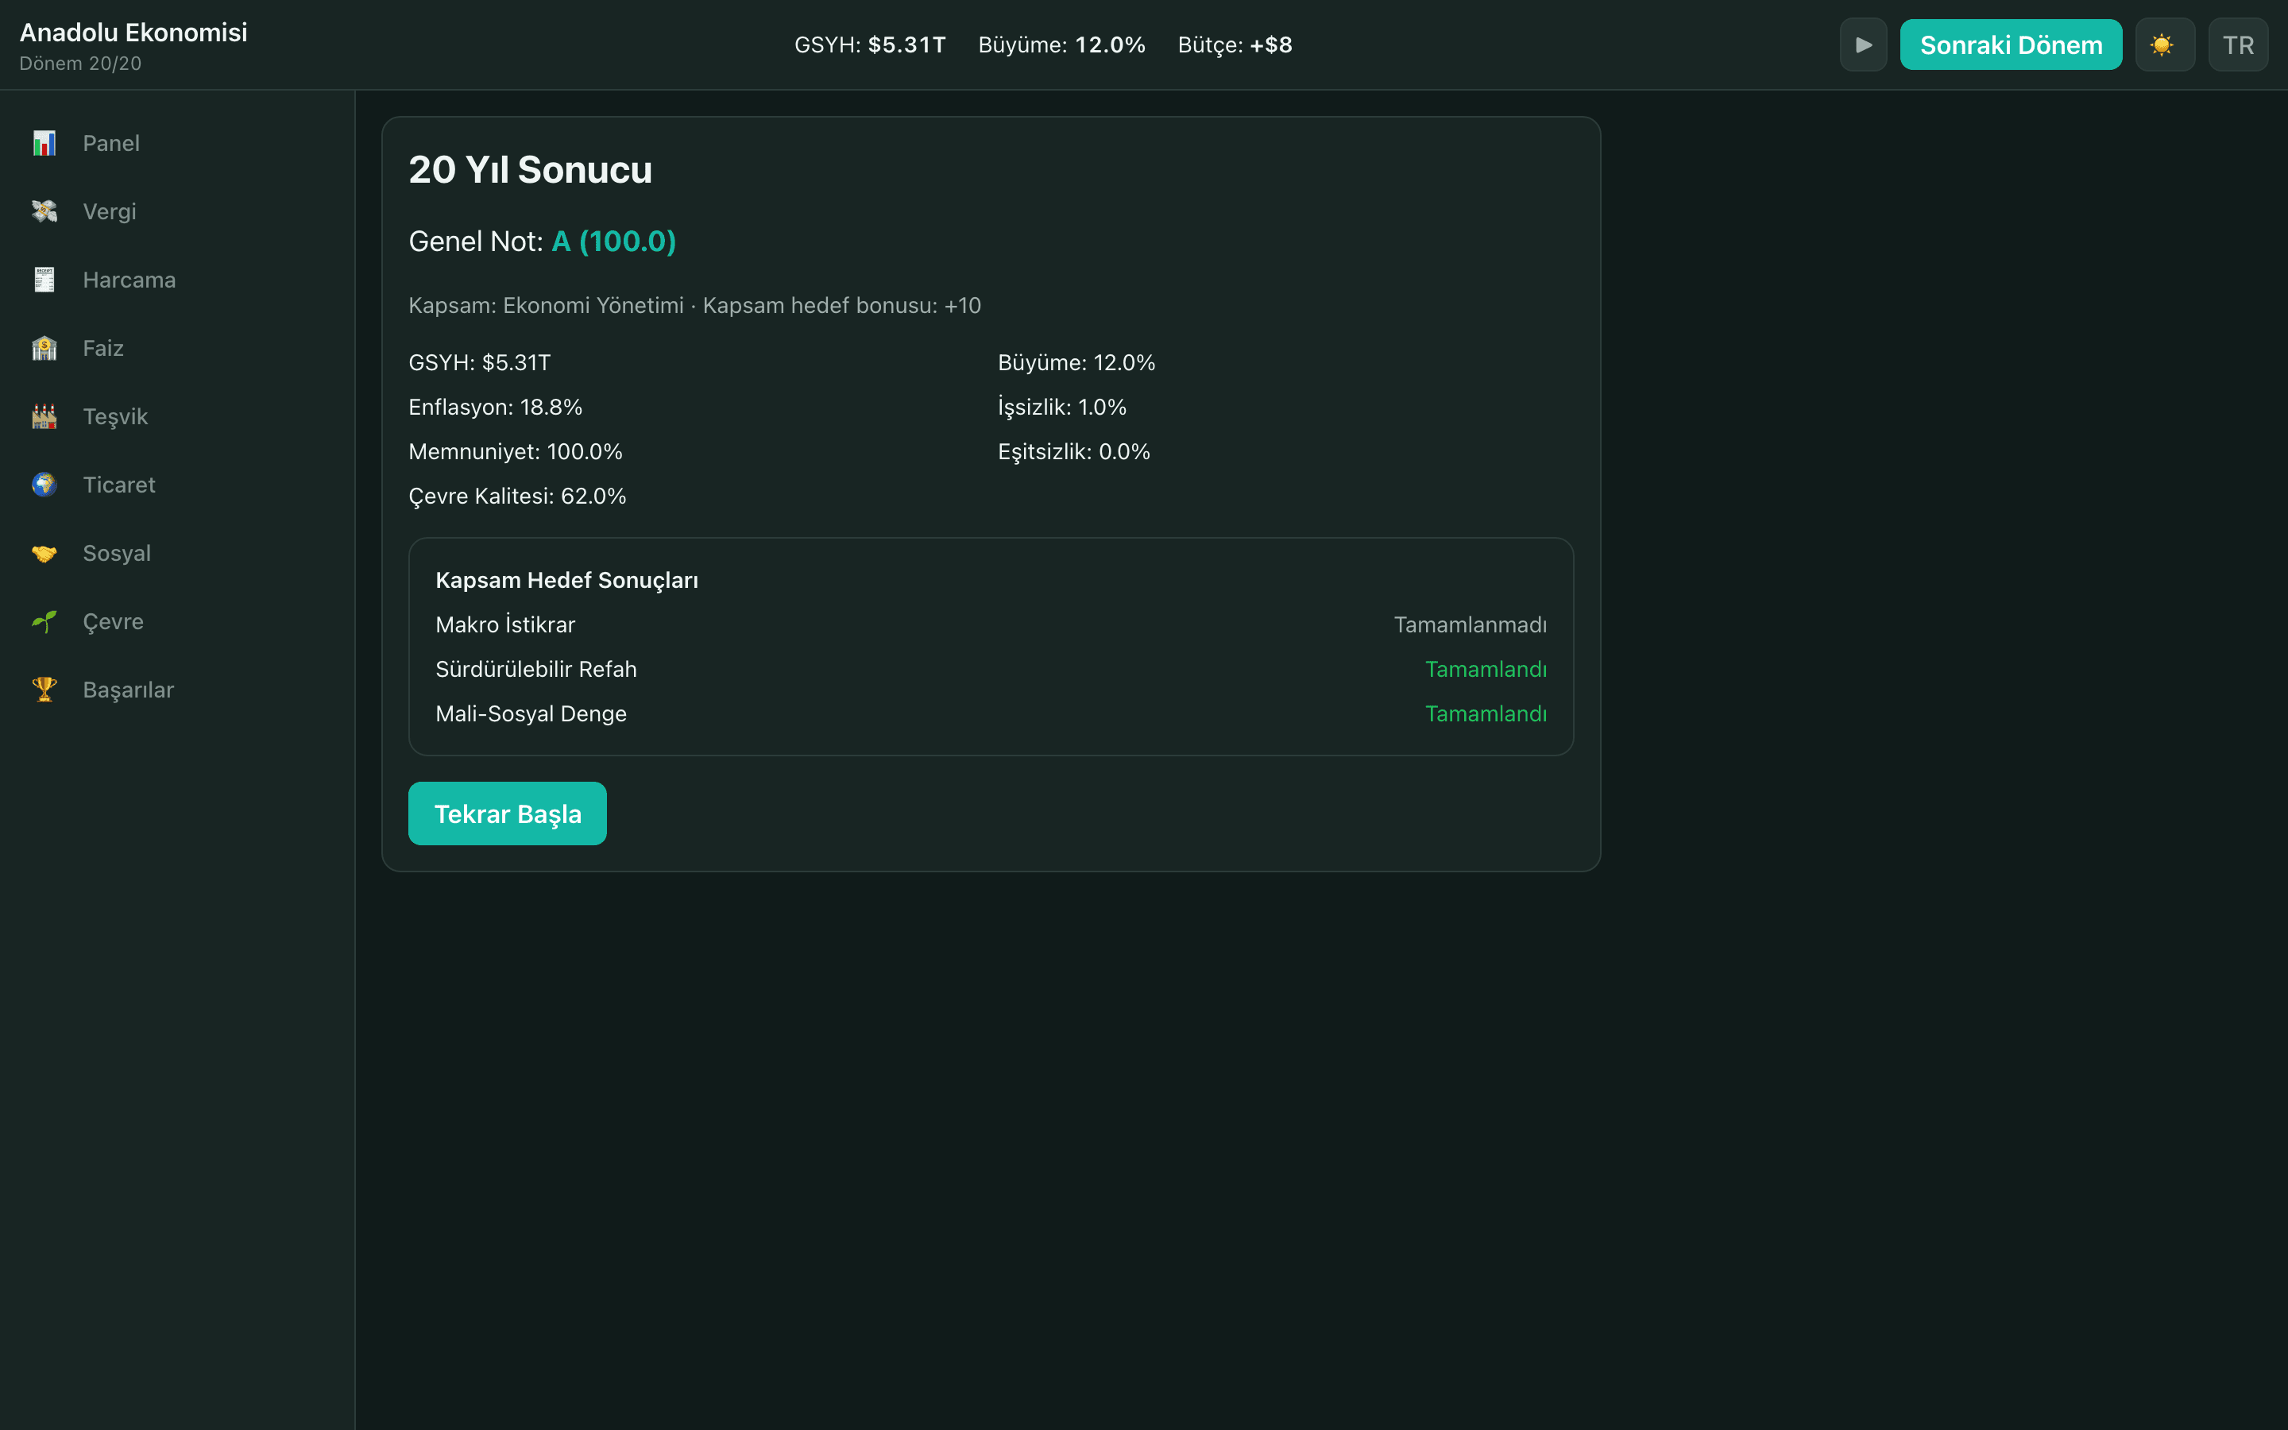Restart the game with Tekrar Başla
This screenshot has width=2288, height=1430.
point(508,814)
